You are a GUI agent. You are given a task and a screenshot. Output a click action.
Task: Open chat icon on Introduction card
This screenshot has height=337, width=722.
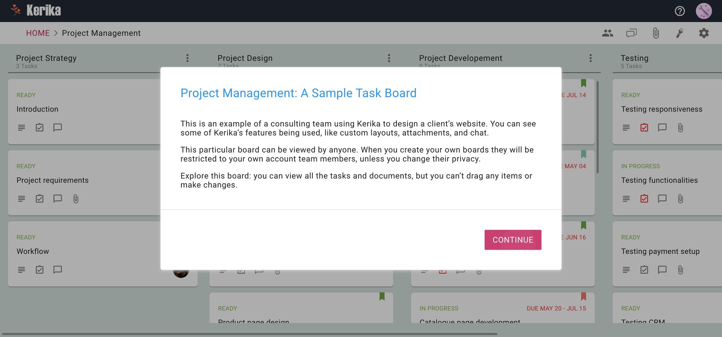pos(58,128)
